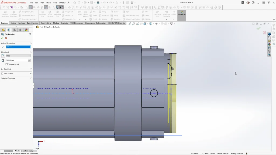The height and width of the screenshot is (155, 276).
Task: Toggle the Instant3D tool
Action: click(182, 13)
